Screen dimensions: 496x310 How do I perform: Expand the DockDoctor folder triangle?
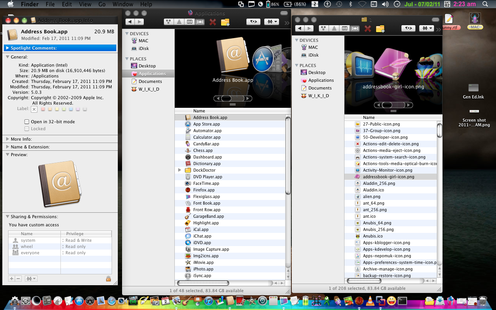[x=179, y=170]
